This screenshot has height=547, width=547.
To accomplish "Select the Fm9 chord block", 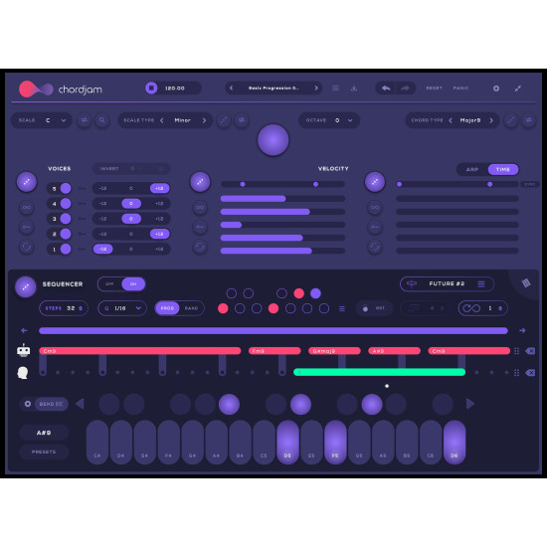I will click(274, 351).
